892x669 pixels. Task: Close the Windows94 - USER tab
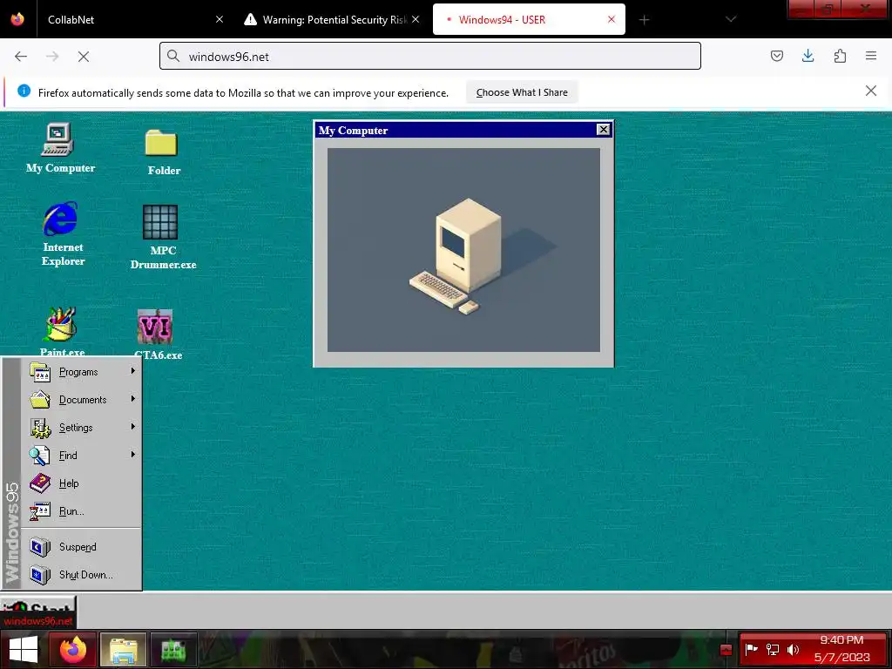click(612, 19)
